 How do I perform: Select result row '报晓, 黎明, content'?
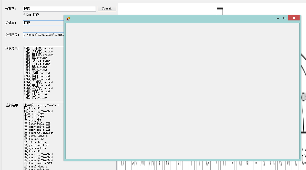(37, 61)
